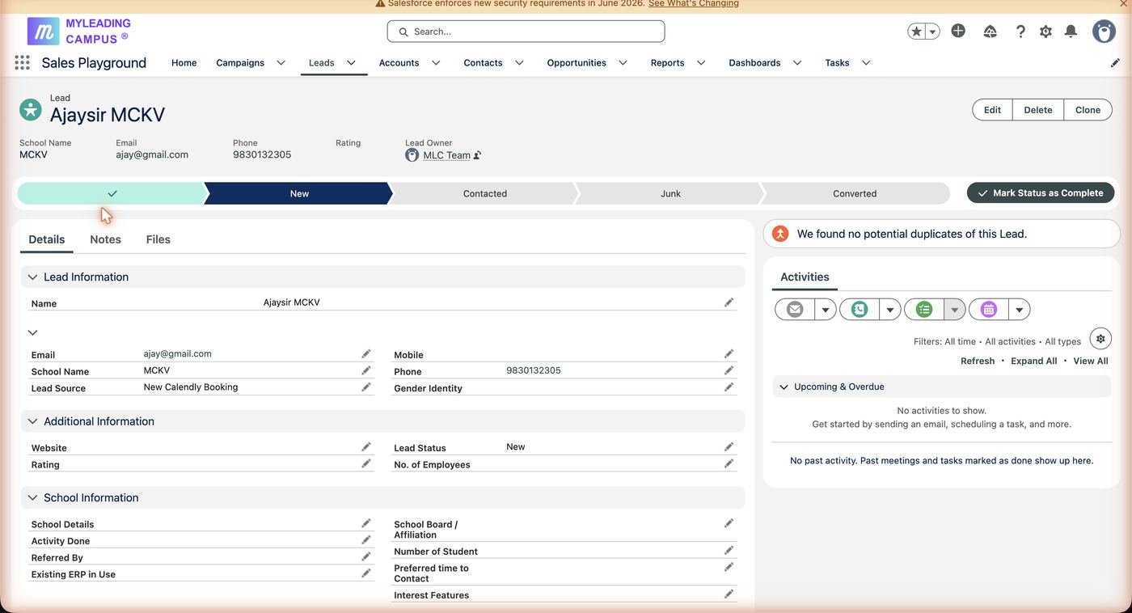Click the Email activity icon

coord(795,309)
